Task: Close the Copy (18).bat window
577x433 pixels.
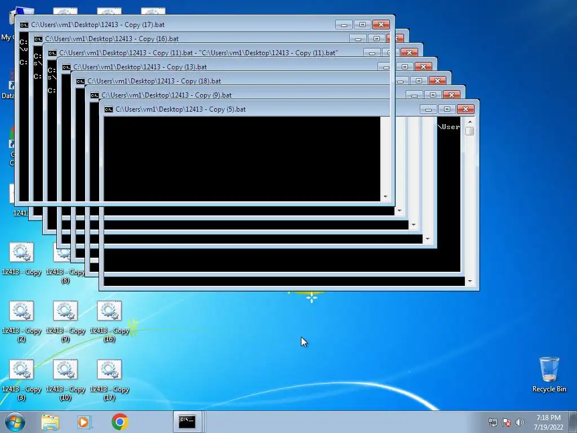Action: tap(437, 81)
